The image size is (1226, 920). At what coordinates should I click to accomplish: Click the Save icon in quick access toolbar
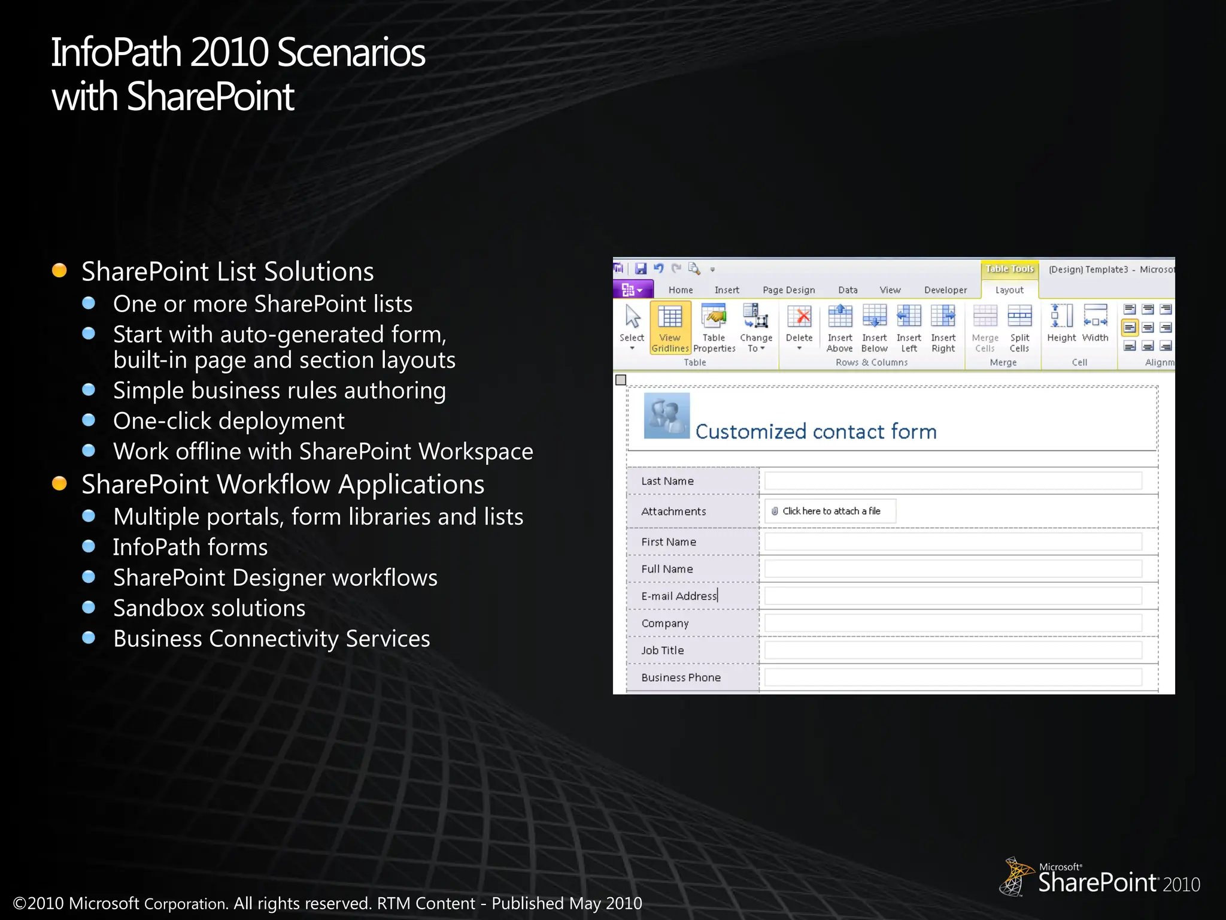pyautogui.click(x=641, y=269)
